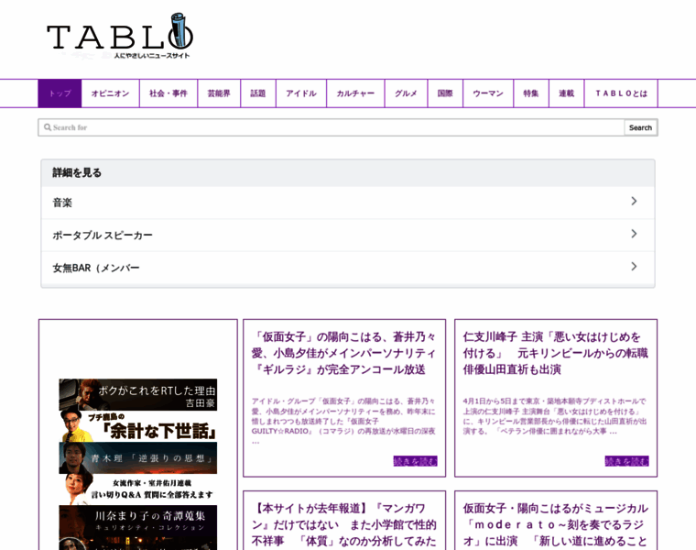Expand the 女無BAR row chevron
696x550 pixels.
pyautogui.click(x=634, y=266)
